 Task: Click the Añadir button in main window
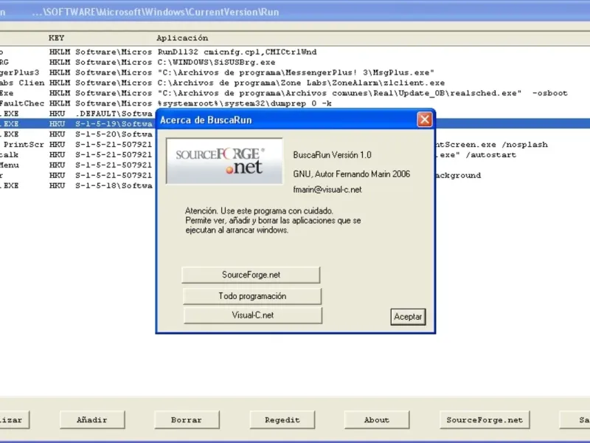click(x=92, y=419)
